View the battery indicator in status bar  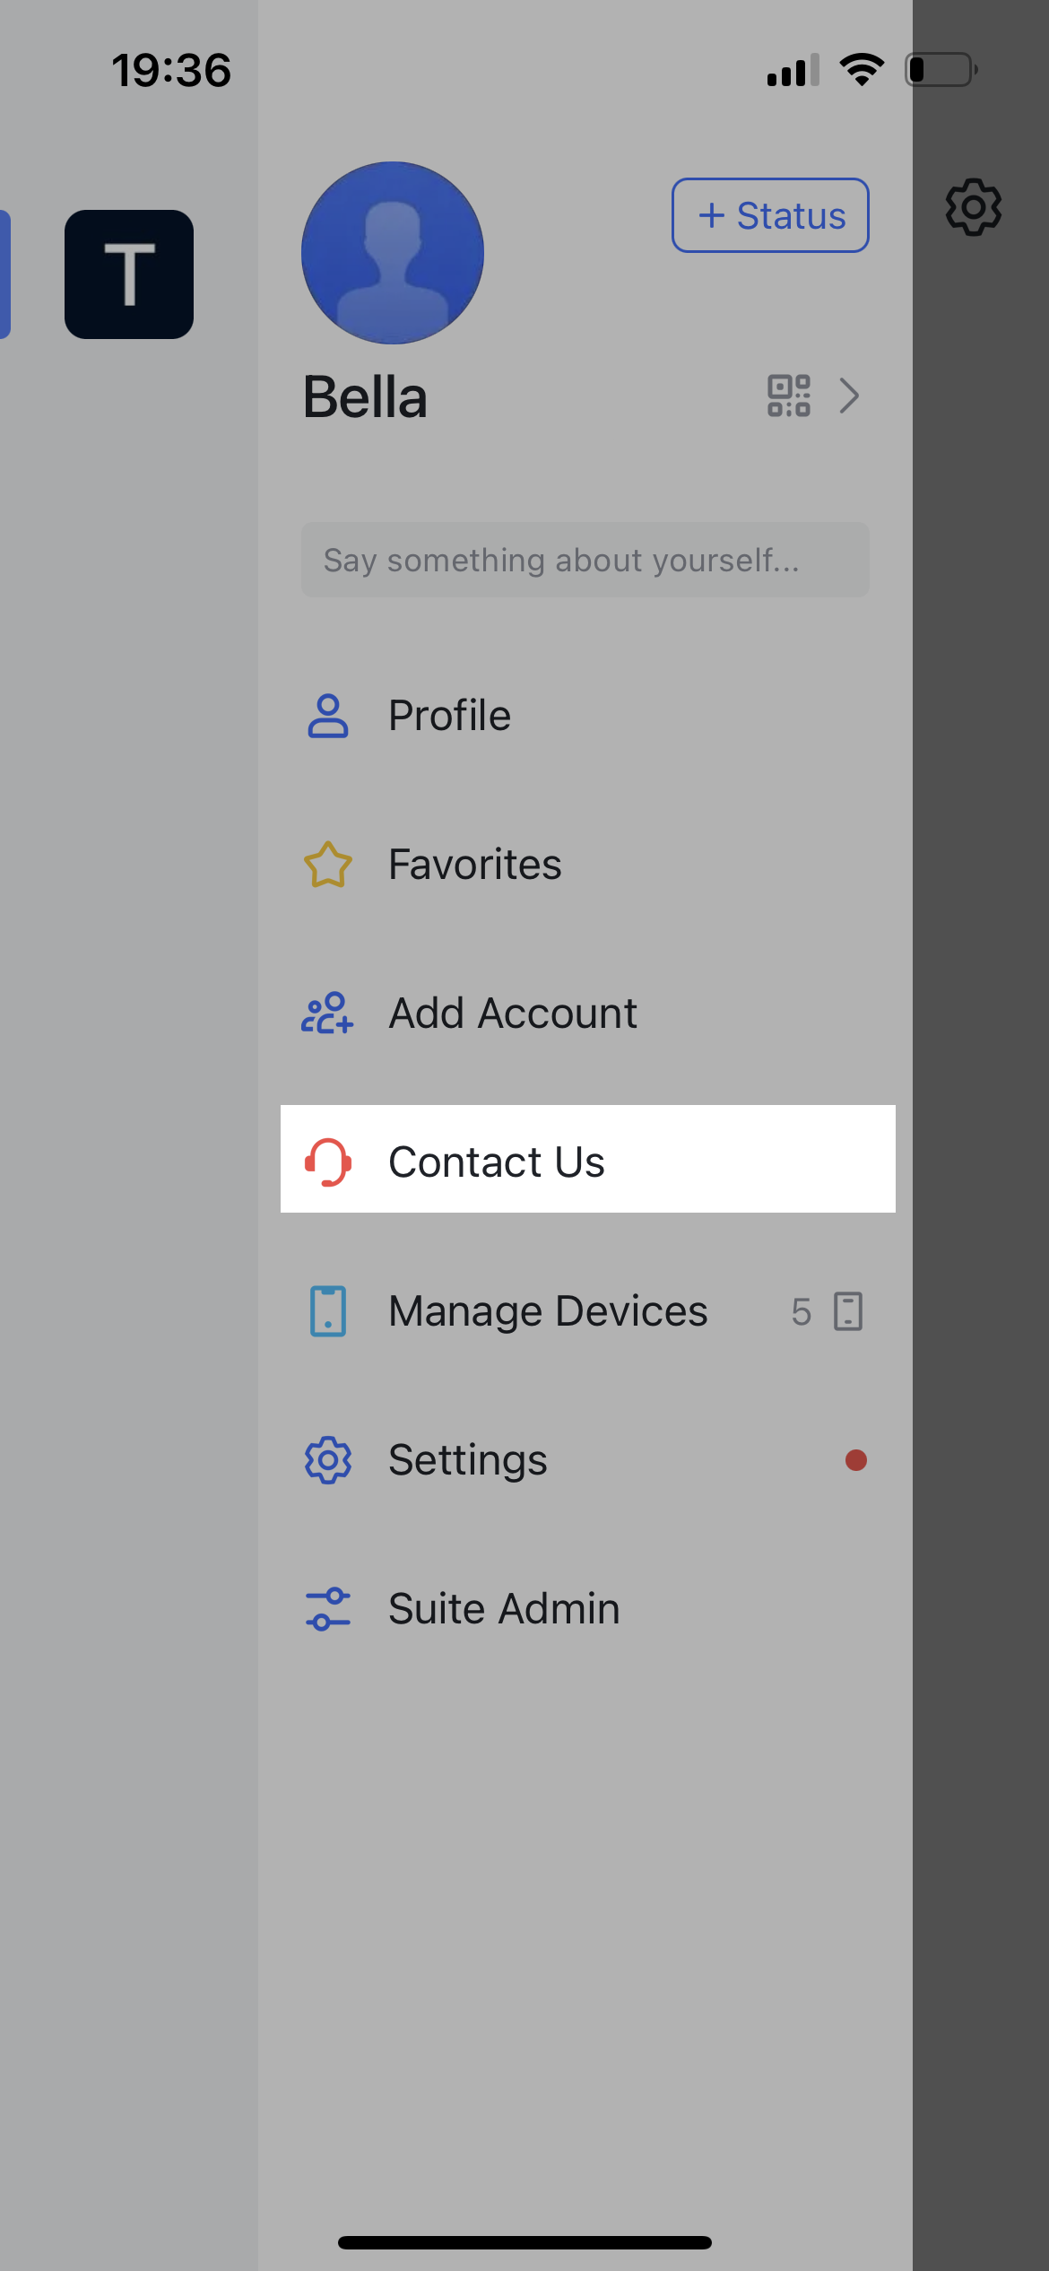[940, 68]
